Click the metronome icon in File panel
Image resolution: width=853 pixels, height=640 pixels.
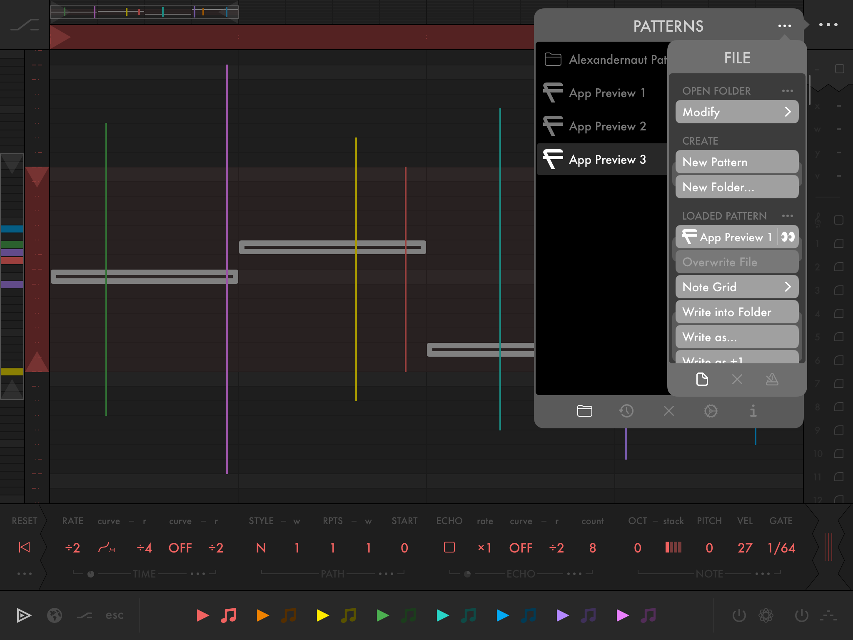pos(772,379)
